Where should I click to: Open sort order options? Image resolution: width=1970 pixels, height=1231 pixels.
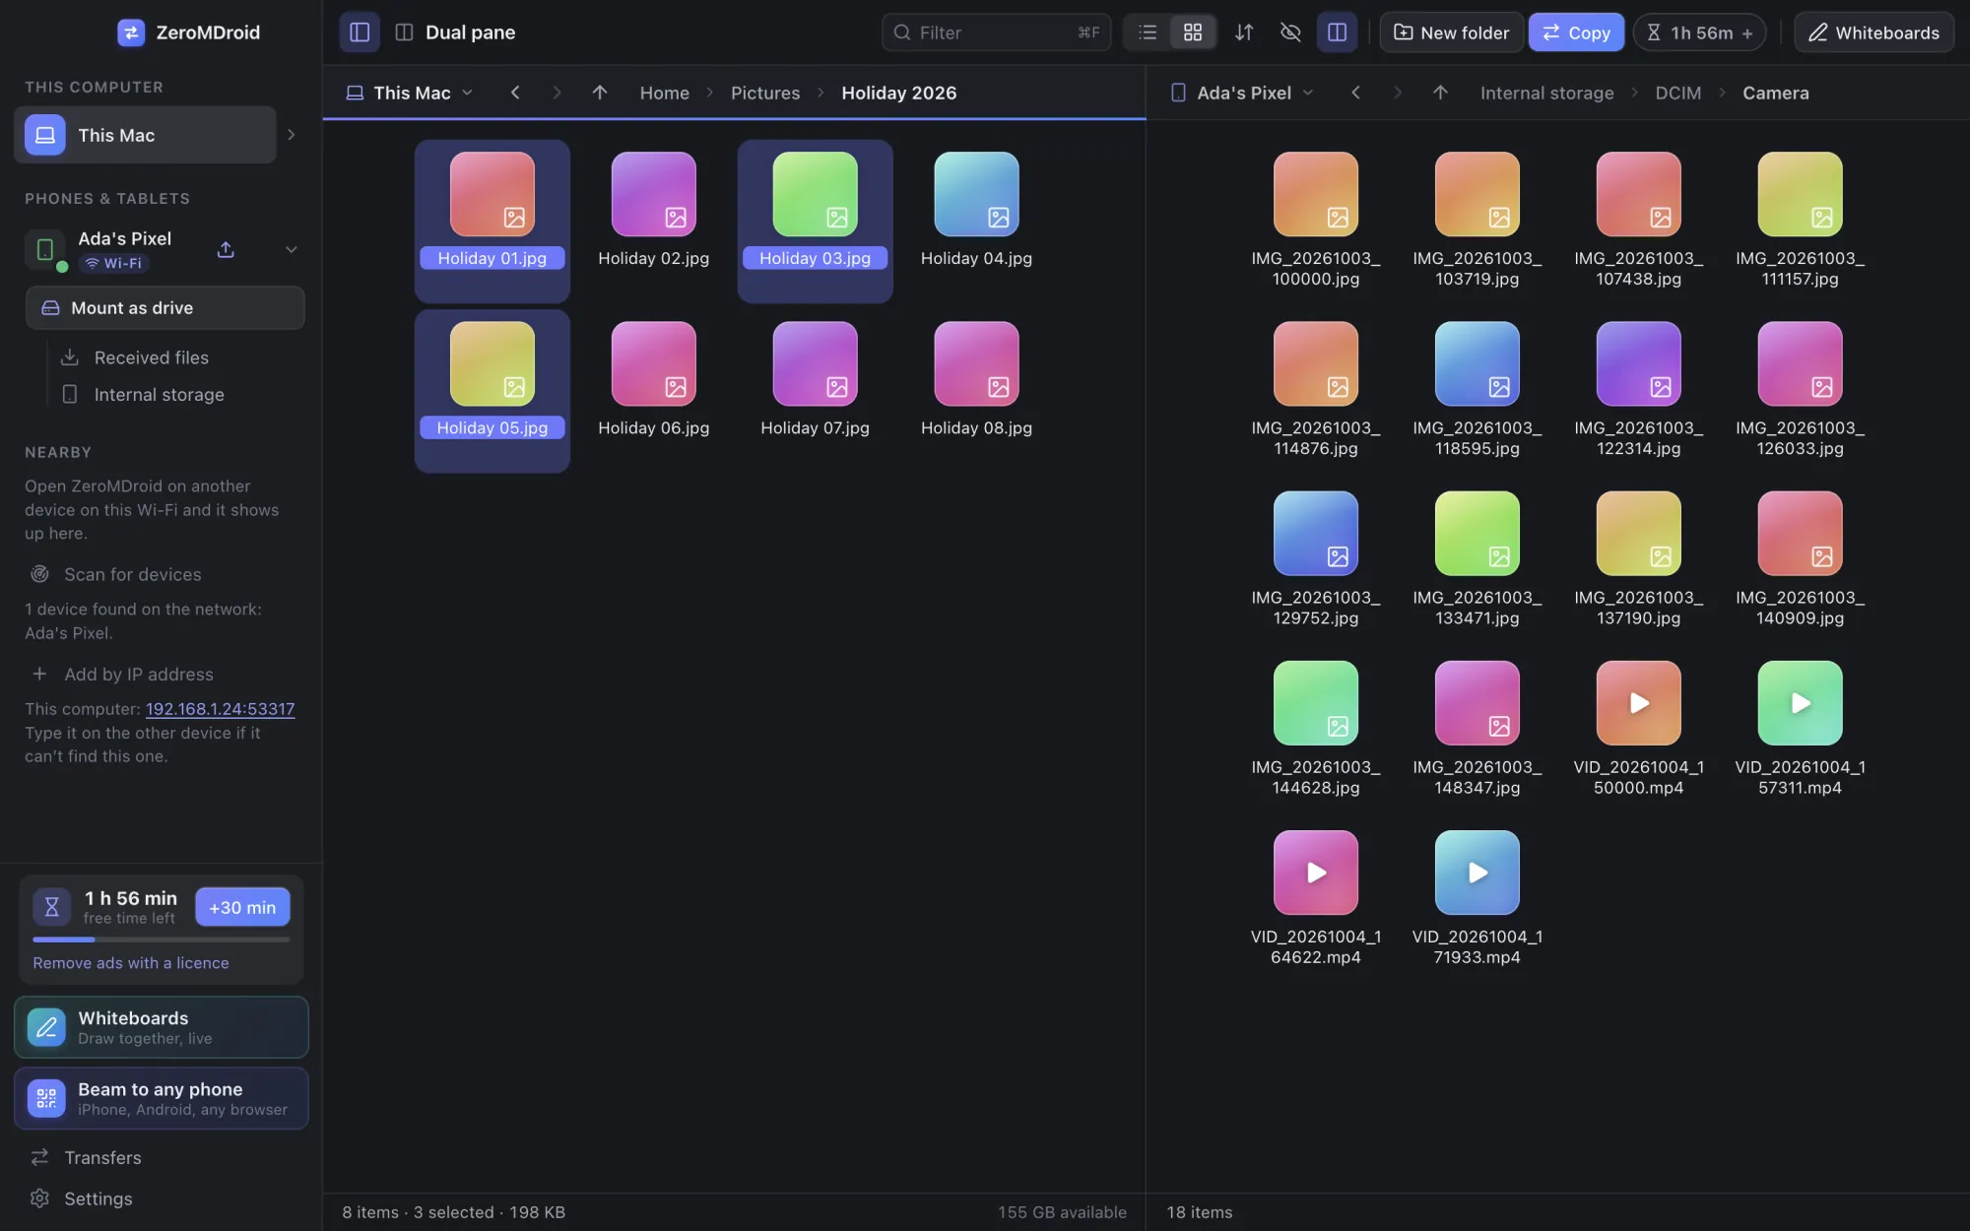1244,32
